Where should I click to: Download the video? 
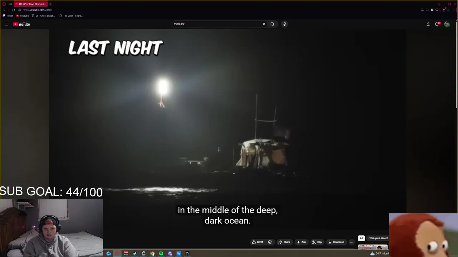coord(336,242)
